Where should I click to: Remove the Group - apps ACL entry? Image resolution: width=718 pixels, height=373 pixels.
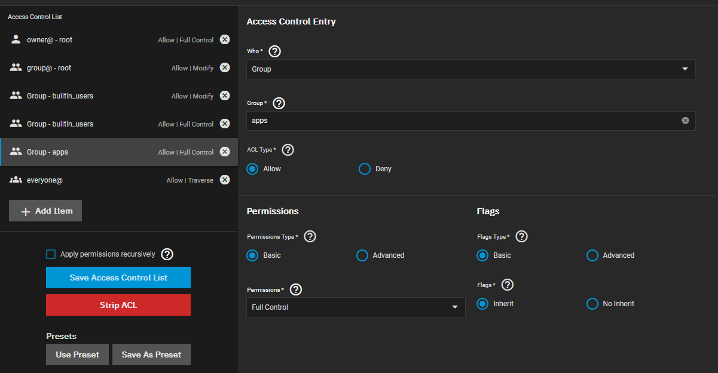(x=225, y=152)
